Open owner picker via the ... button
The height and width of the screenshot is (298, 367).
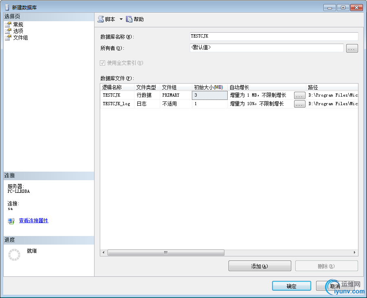pyautogui.click(x=352, y=48)
